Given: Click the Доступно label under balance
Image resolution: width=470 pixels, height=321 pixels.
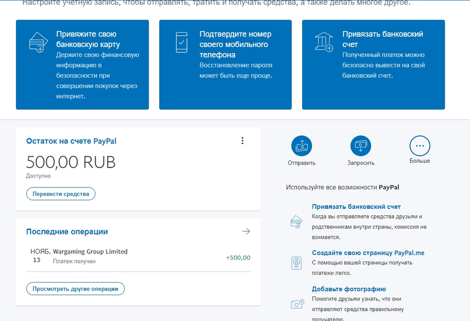Looking at the screenshot, I should [38, 176].
